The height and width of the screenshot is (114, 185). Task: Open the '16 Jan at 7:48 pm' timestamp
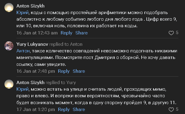[x=36, y=71]
